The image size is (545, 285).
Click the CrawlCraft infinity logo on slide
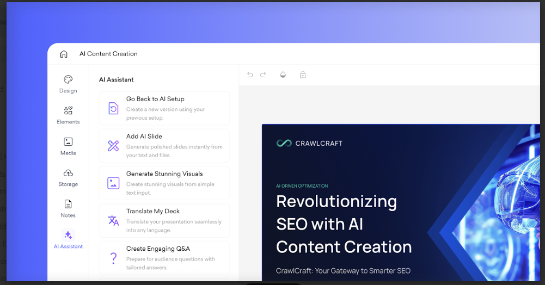[284, 143]
